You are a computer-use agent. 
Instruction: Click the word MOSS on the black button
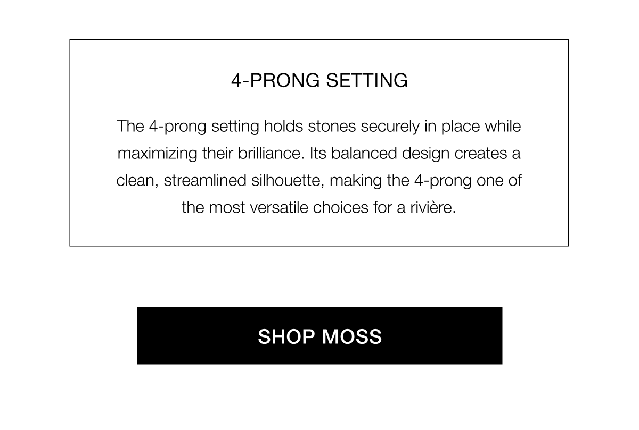(351, 336)
